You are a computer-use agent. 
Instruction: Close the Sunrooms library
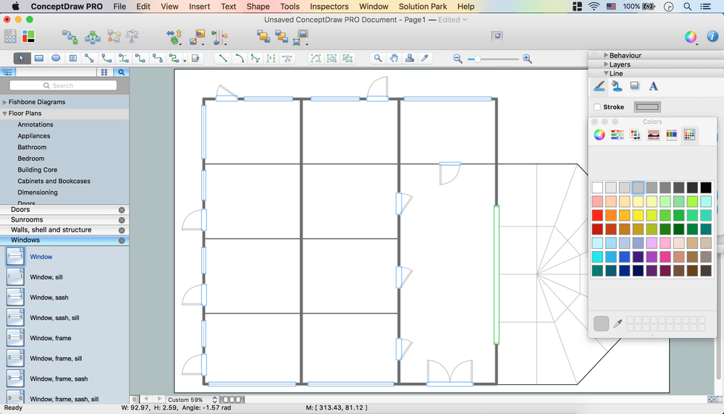(x=122, y=220)
